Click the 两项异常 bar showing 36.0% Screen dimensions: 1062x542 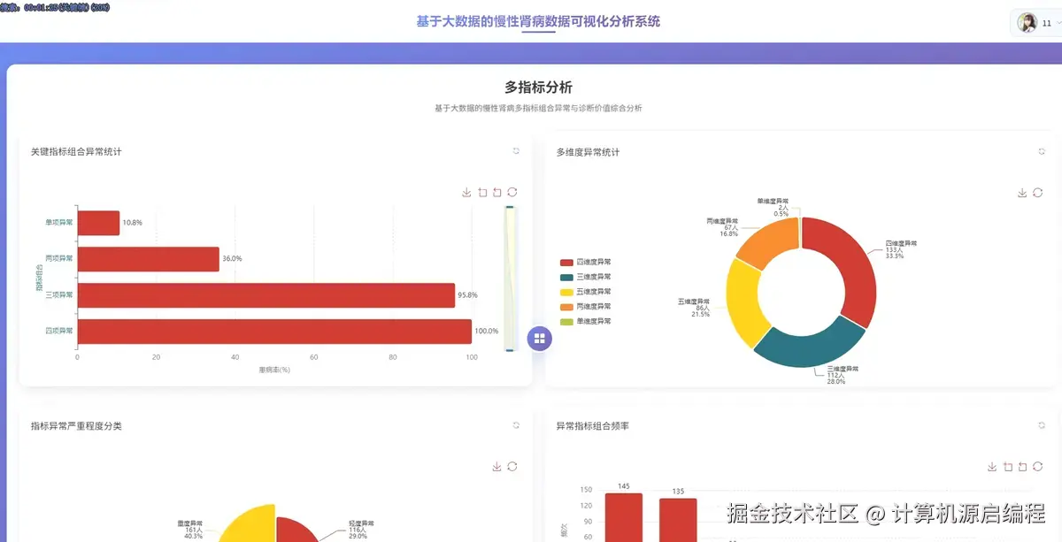[x=148, y=259]
